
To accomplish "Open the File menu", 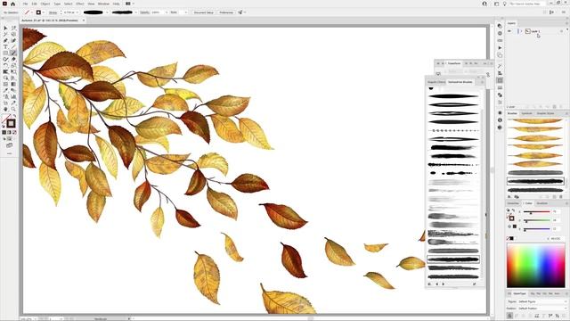I will (x=25, y=4).
